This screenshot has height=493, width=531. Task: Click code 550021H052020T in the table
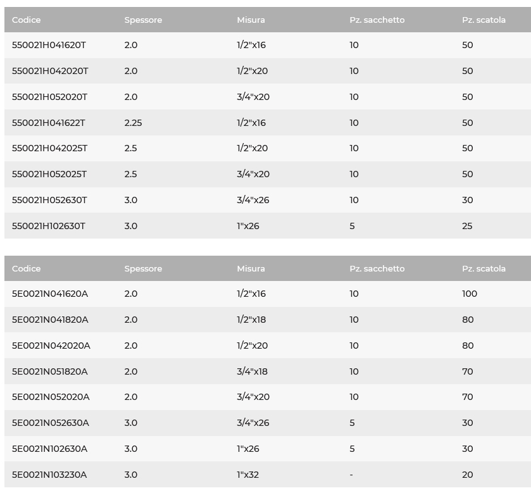(x=49, y=97)
